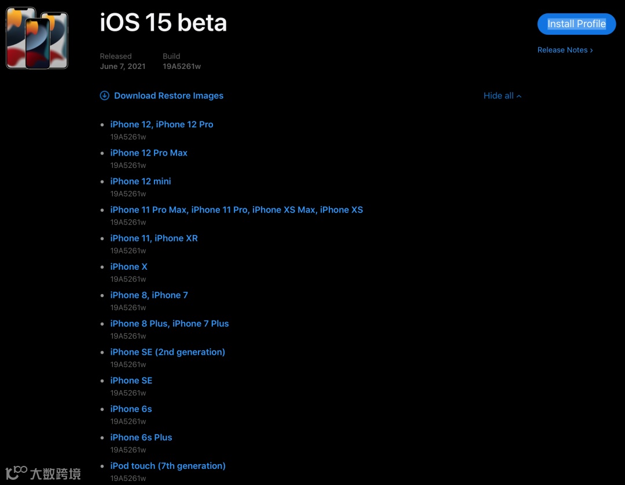Select the iPhone 12 mini restore link
This screenshot has width=625, height=485.
click(140, 181)
